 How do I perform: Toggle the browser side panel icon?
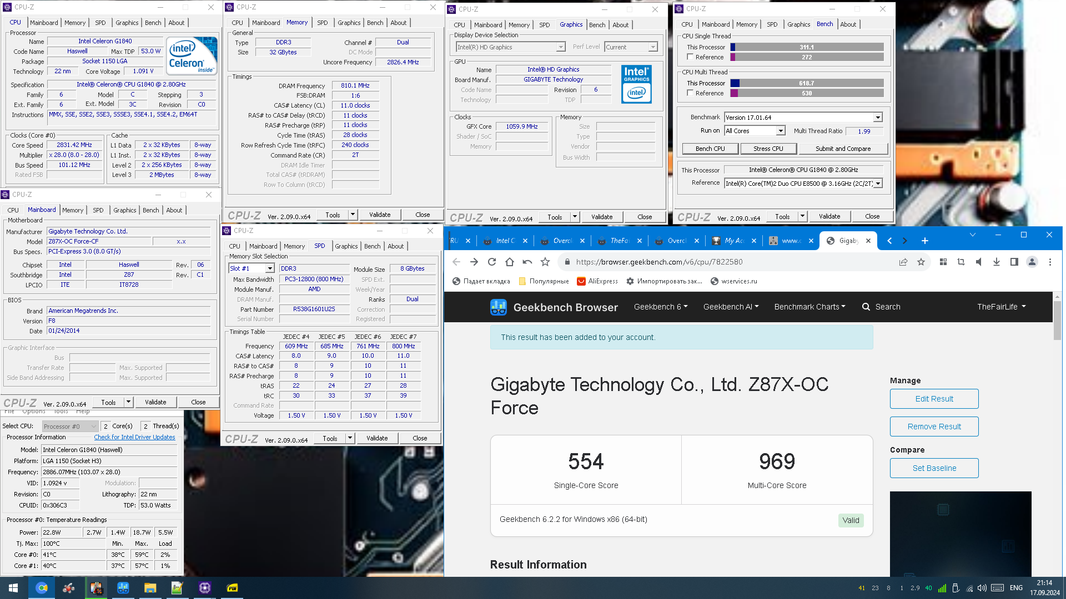1014,262
